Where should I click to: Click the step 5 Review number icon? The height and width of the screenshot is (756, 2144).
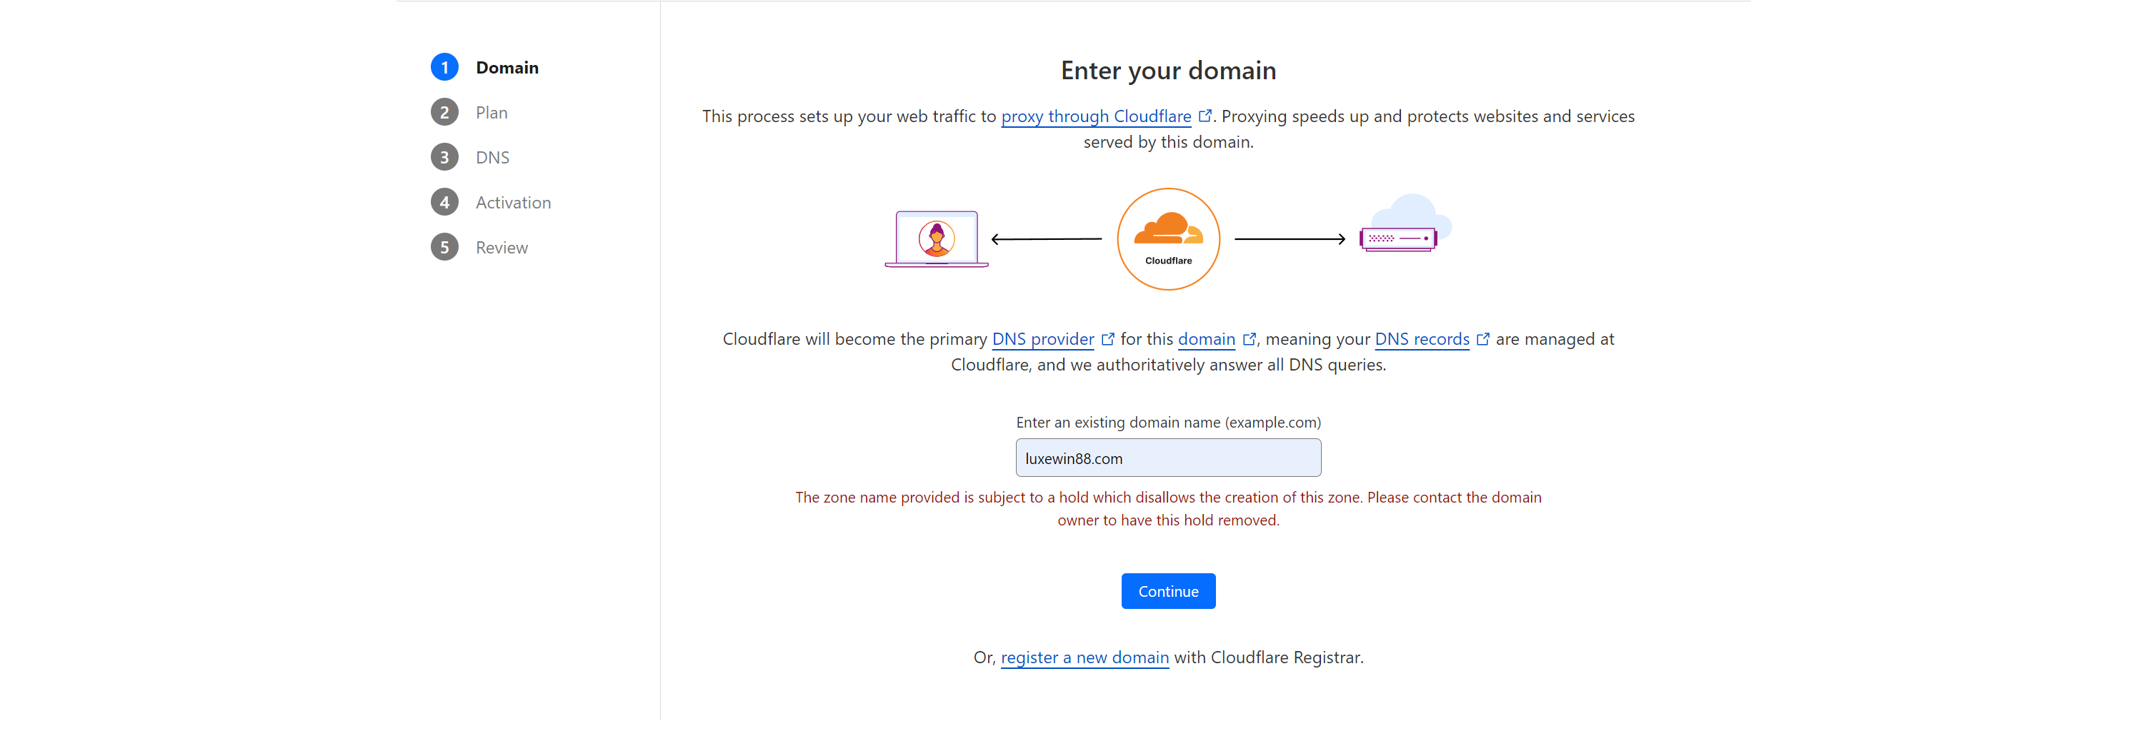444,247
